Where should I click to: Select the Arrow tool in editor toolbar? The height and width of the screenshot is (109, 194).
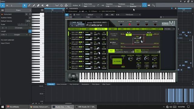tap(25, 5)
